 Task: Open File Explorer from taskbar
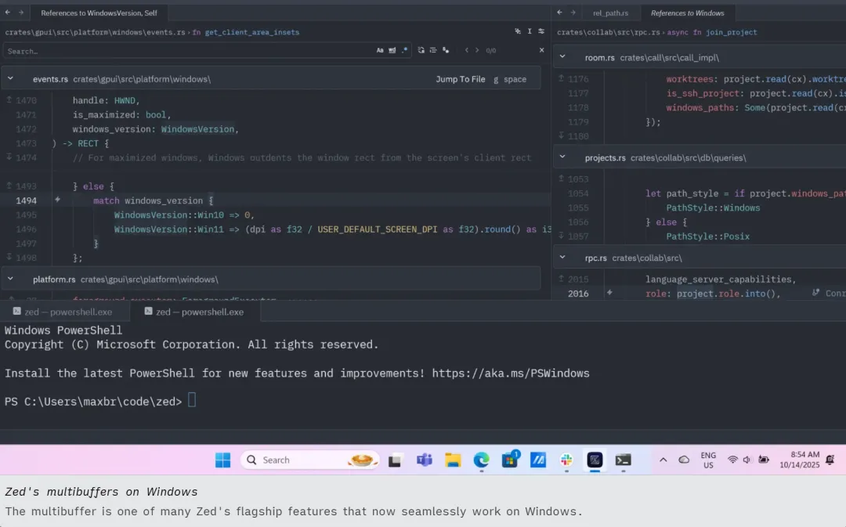pyautogui.click(x=453, y=460)
